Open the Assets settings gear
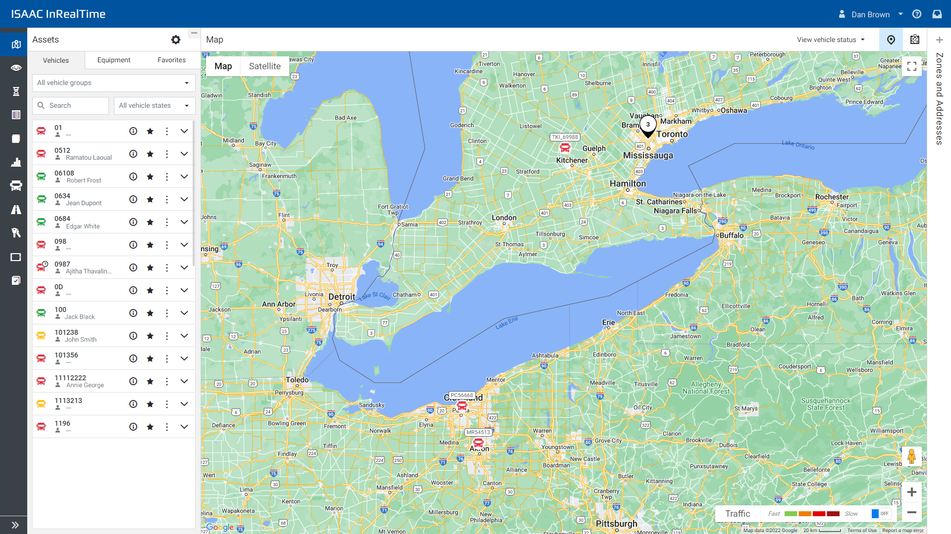The image size is (951, 534). [176, 40]
